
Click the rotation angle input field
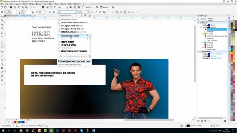[x=41, y=12]
